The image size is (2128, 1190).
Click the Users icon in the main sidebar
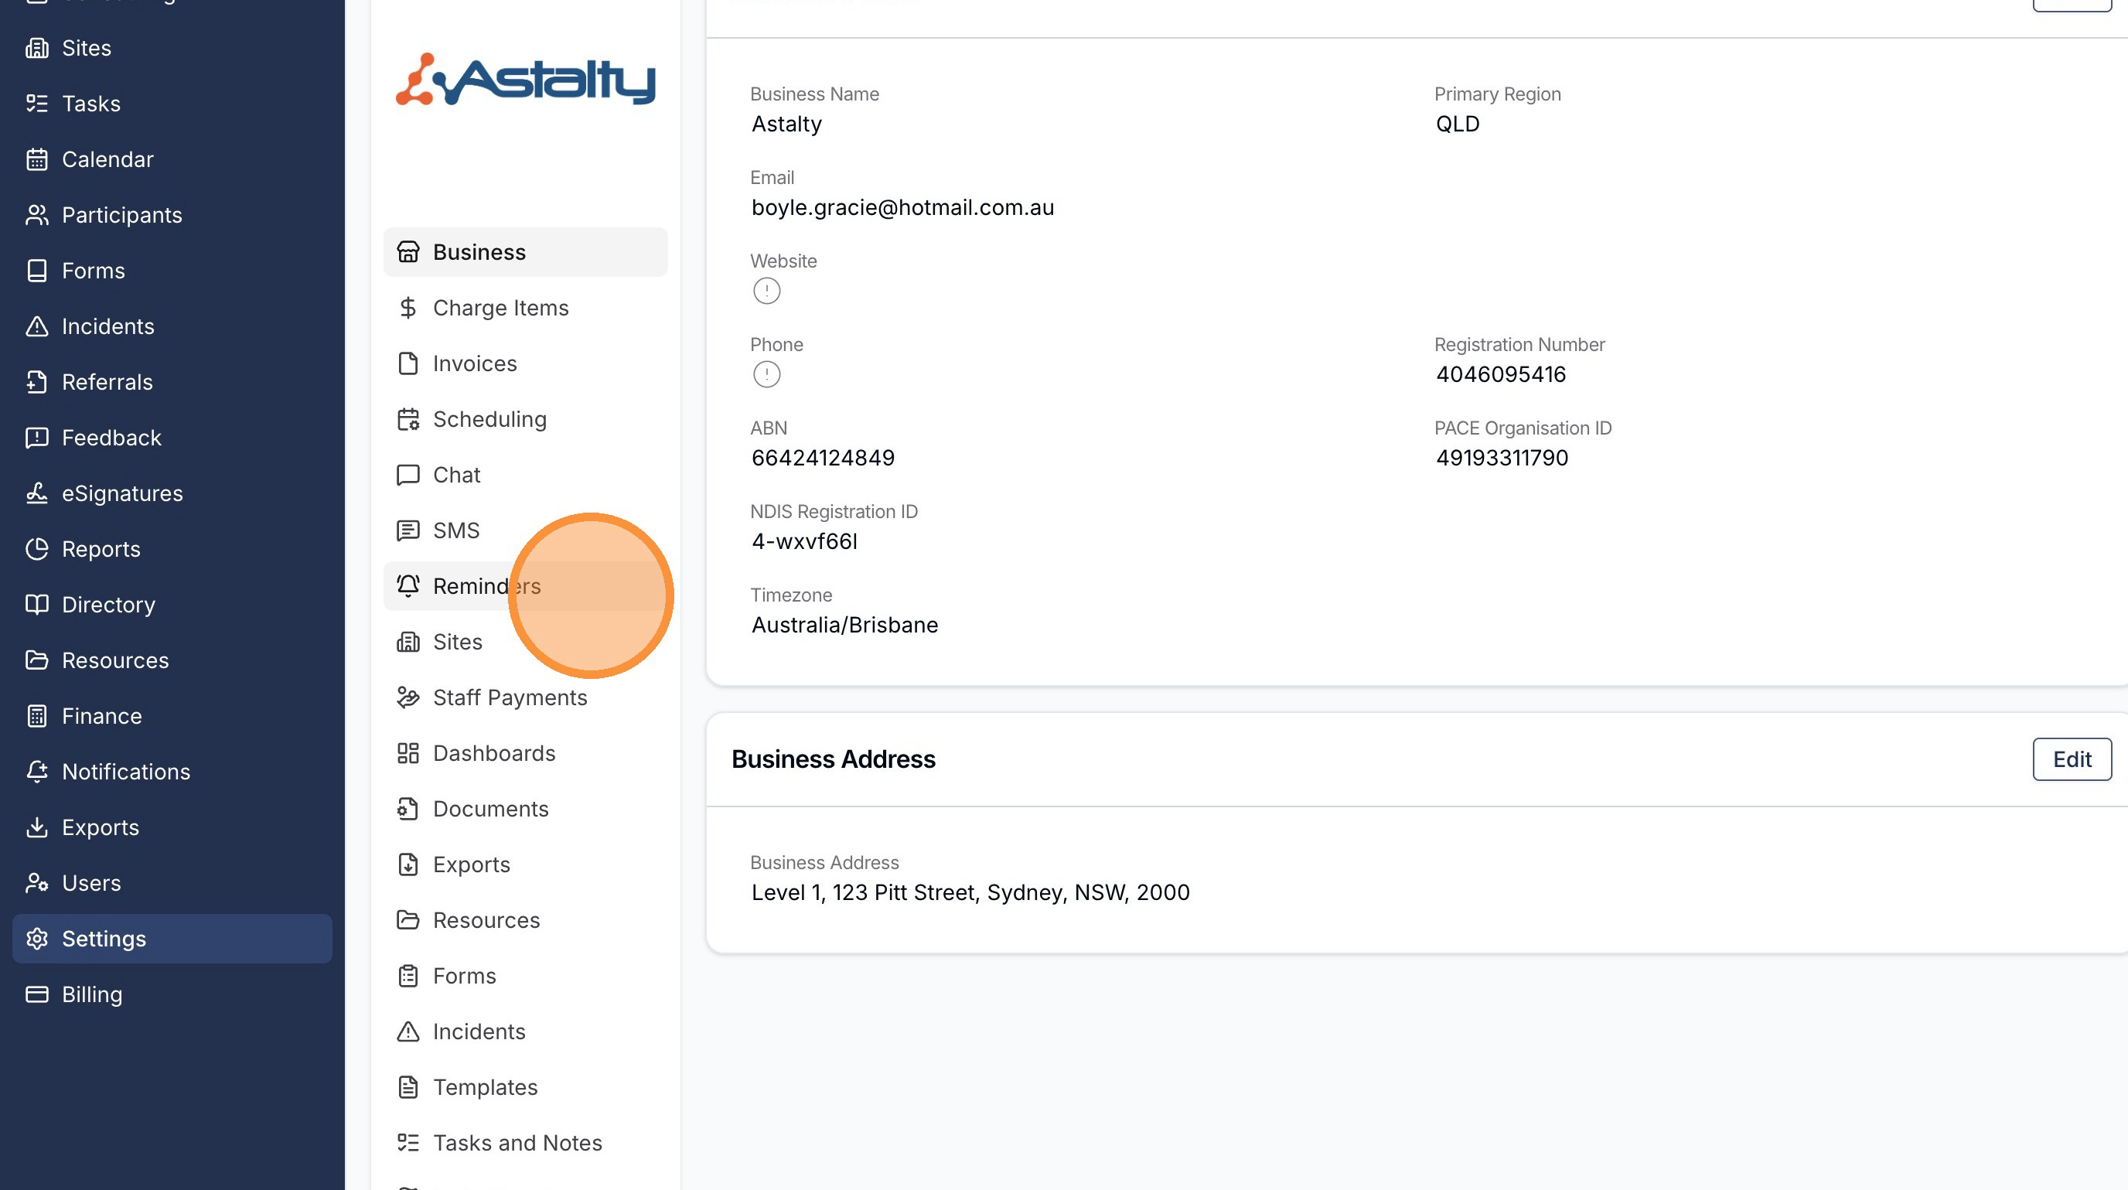[x=37, y=883]
